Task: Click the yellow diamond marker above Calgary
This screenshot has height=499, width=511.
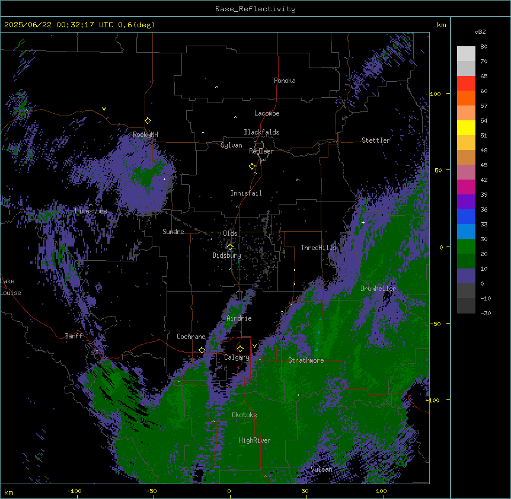Action: tap(240, 349)
